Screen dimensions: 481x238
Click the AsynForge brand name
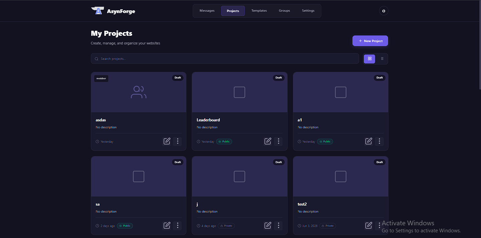[121, 11]
